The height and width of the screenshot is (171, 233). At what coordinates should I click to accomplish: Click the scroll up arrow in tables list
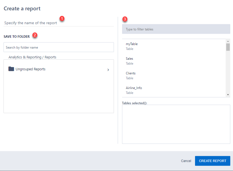(228, 41)
